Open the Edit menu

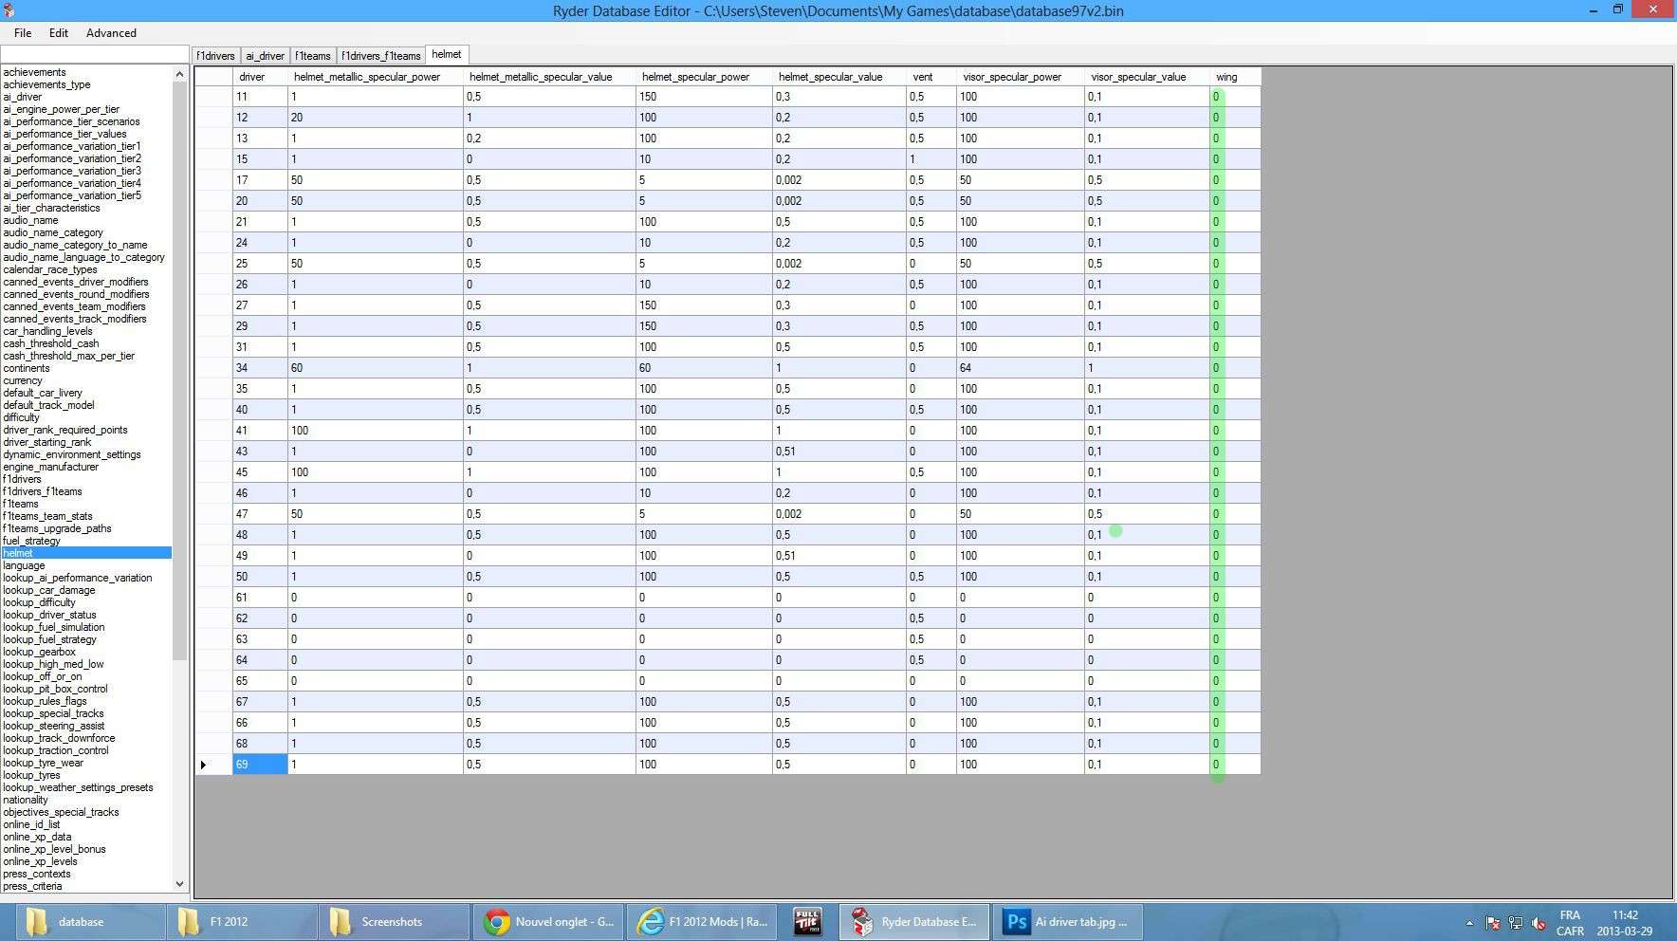[59, 33]
